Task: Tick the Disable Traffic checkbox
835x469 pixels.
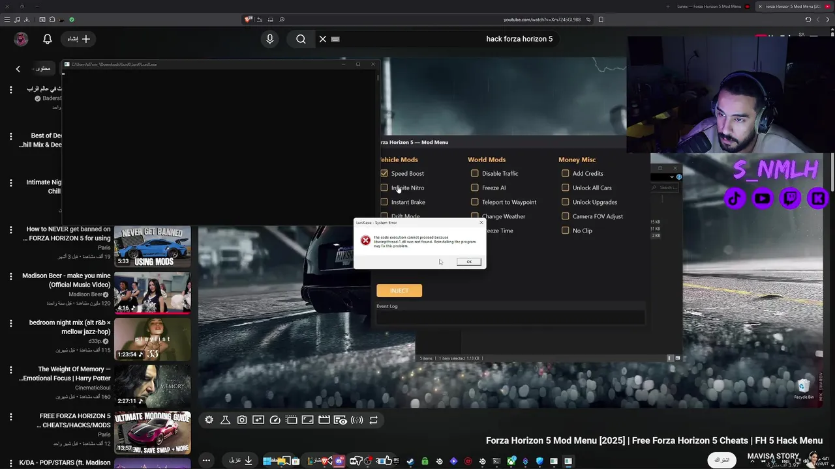Action: (475, 173)
